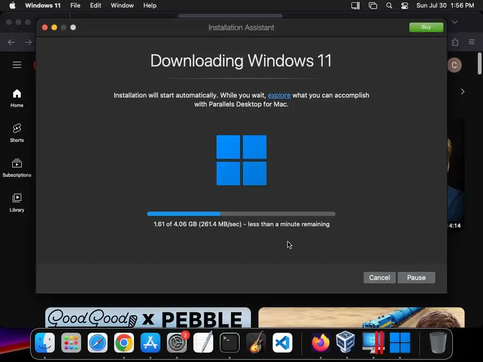Screen dimensions: 483x362
Task: Open the Apple menu
Action: point(12,6)
